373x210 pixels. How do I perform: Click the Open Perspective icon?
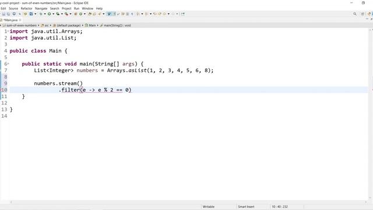point(363,14)
